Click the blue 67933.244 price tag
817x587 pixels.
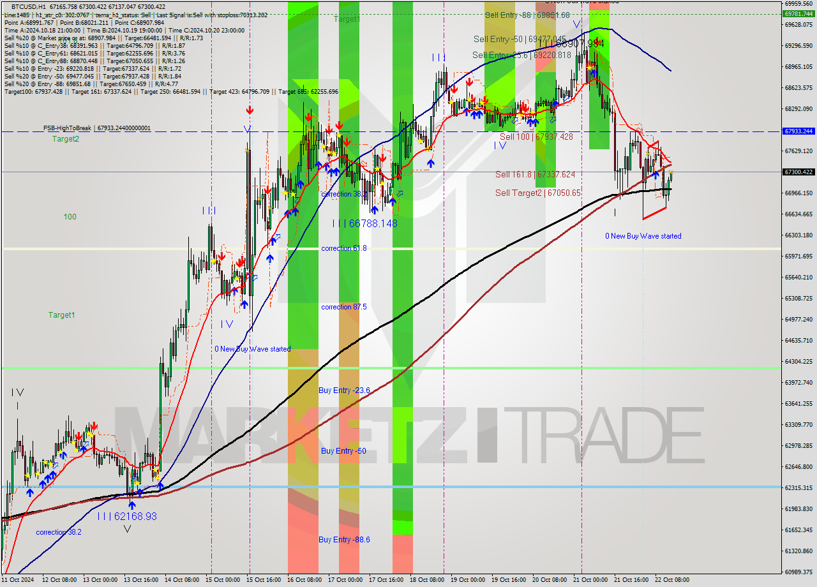798,131
